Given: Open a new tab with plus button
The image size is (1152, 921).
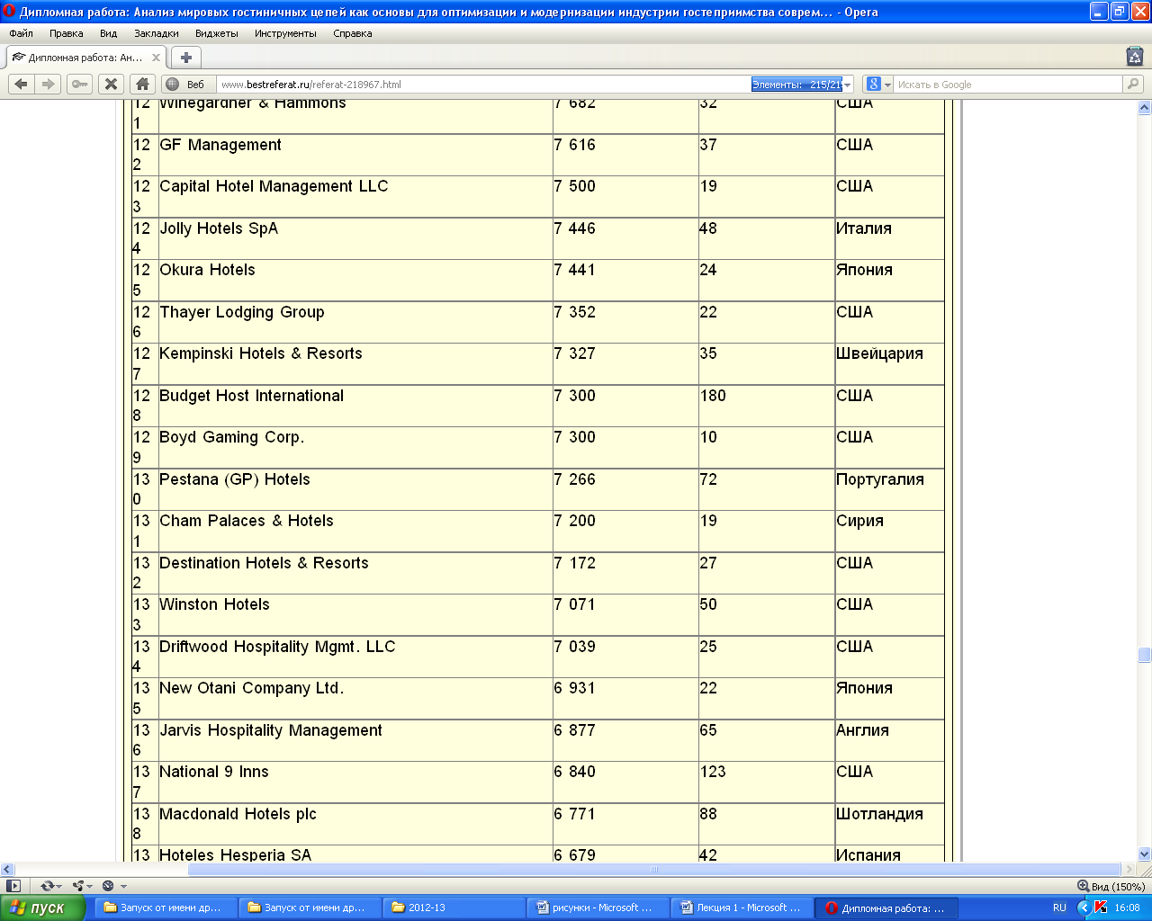Looking at the screenshot, I should [x=185, y=58].
